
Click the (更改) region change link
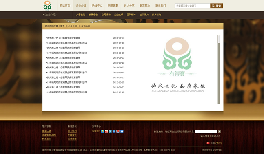[x=219, y=143]
